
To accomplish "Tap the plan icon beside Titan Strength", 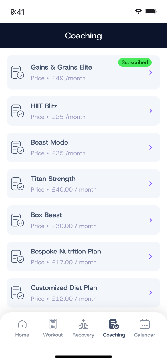I will [x=17, y=184].
